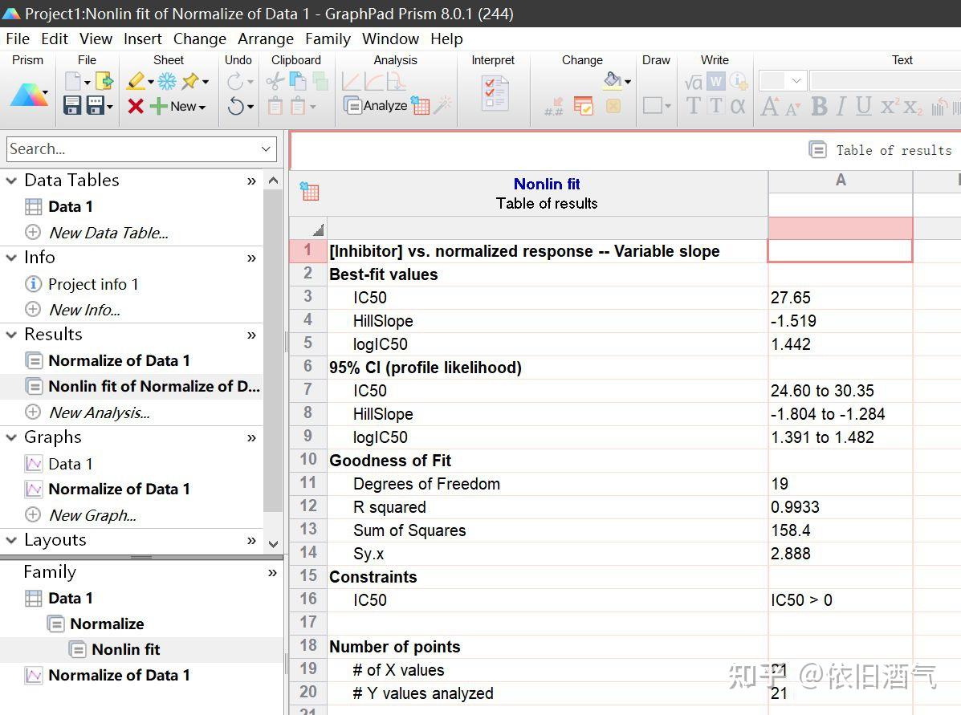
Task: Toggle Italic text formatting
Action: (841, 106)
